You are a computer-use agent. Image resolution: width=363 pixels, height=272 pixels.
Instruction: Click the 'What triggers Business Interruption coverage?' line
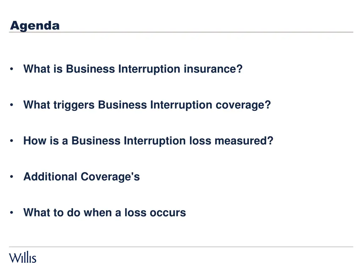click(x=147, y=105)
